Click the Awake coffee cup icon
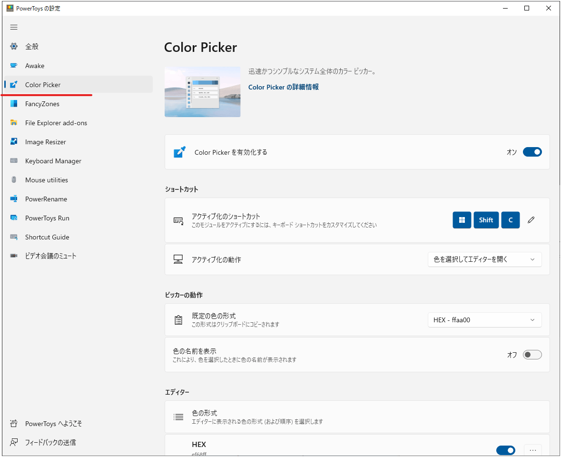This screenshot has height=457, width=561. click(x=14, y=66)
